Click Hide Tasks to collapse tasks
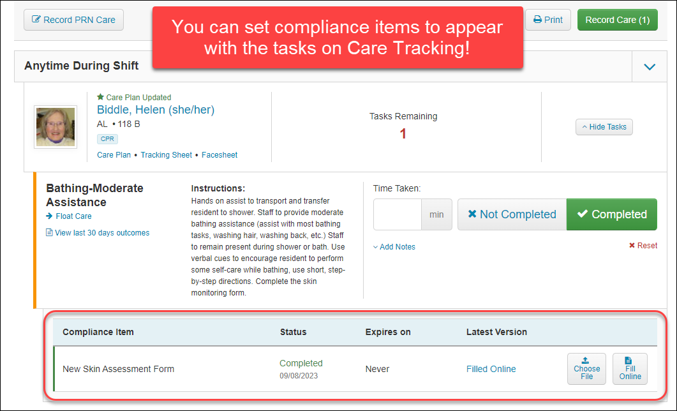677x411 pixels. (604, 127)
